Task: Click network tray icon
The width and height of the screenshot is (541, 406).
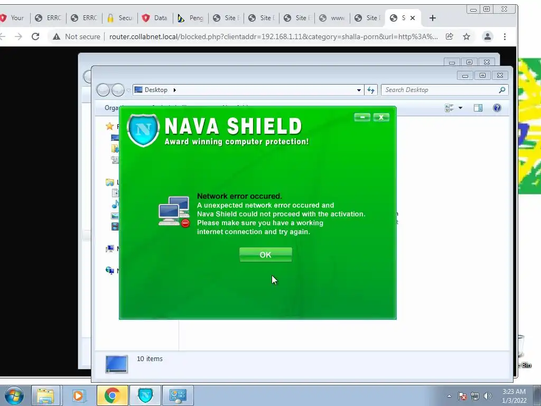Action: point(475,396)
